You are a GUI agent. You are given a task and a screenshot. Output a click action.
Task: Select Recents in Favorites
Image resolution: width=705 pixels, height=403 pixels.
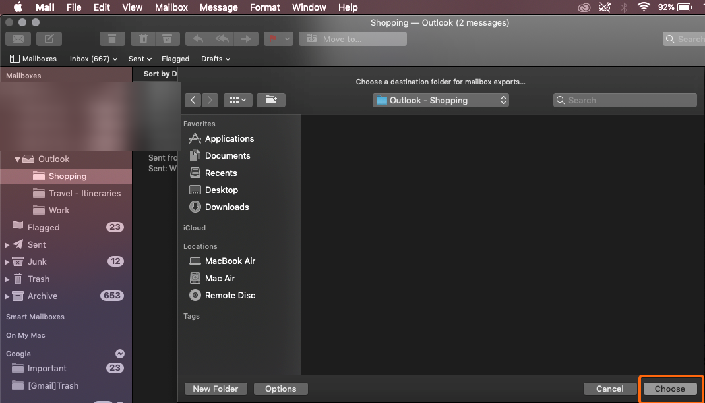(221, 173)
